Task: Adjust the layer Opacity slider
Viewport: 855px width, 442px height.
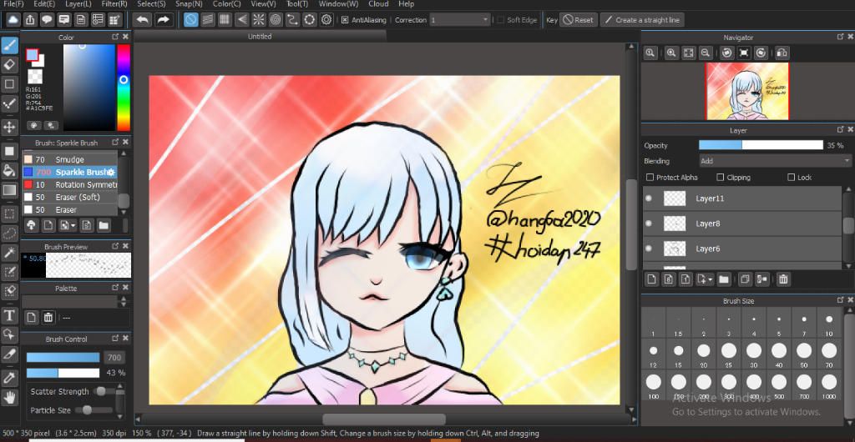Action: point(761,145)
